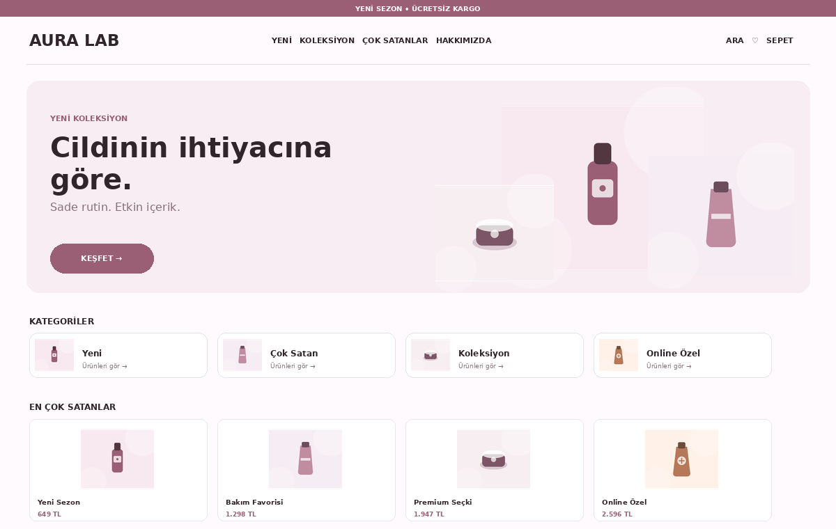
Task: Click the hero banner pump bottle
Action: pos(603,184)
